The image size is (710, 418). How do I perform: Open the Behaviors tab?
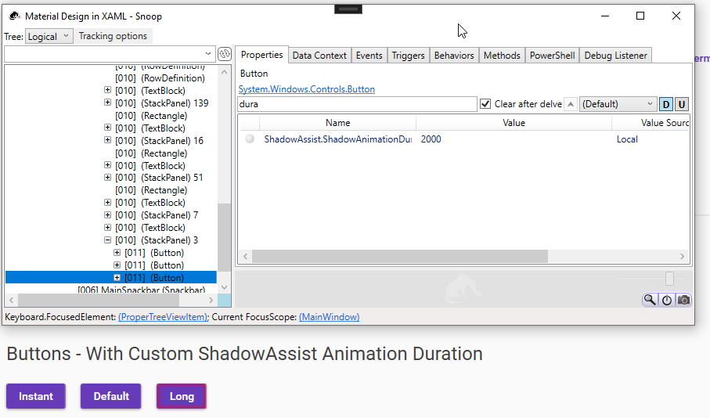pos(454,56)
